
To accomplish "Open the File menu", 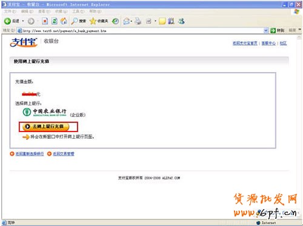I will pyautogui.click(x=10, y=12).
